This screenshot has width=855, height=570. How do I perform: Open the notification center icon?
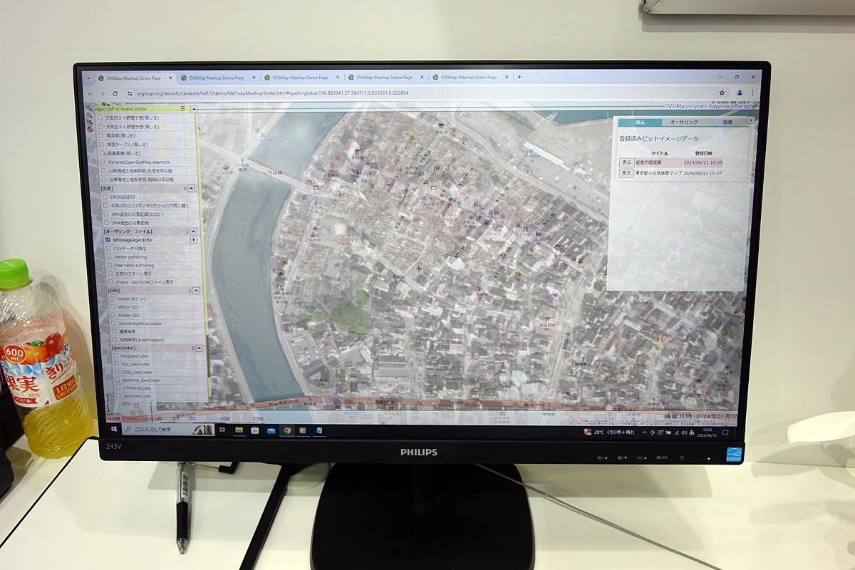coord(725,432)
